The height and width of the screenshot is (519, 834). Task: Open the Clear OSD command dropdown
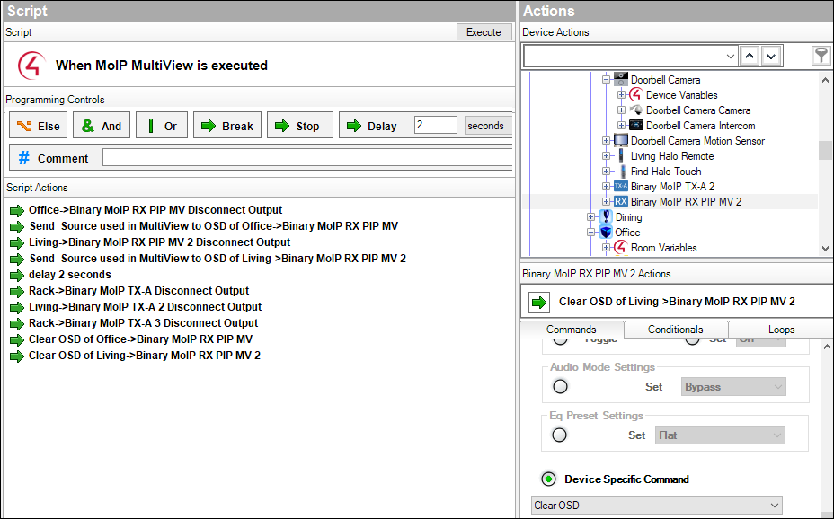click(x=656, y=506)
